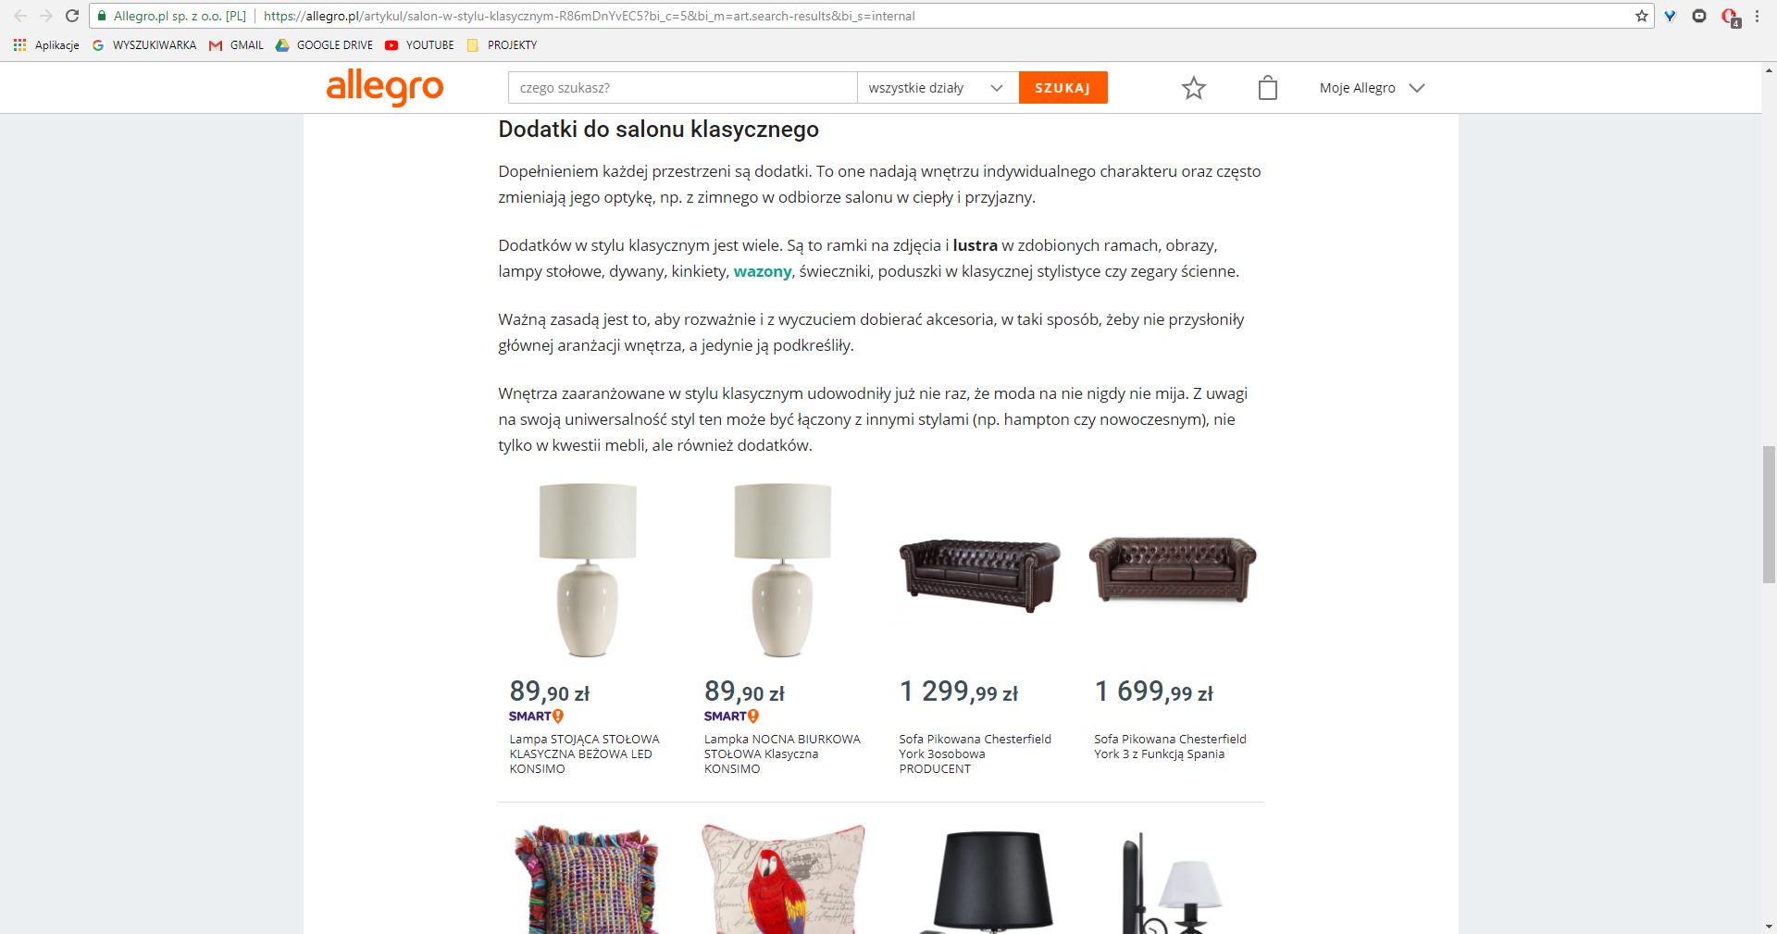Open favorites star icon in header
This screenshot has width=1777, height=934.
click(1194, 88)
